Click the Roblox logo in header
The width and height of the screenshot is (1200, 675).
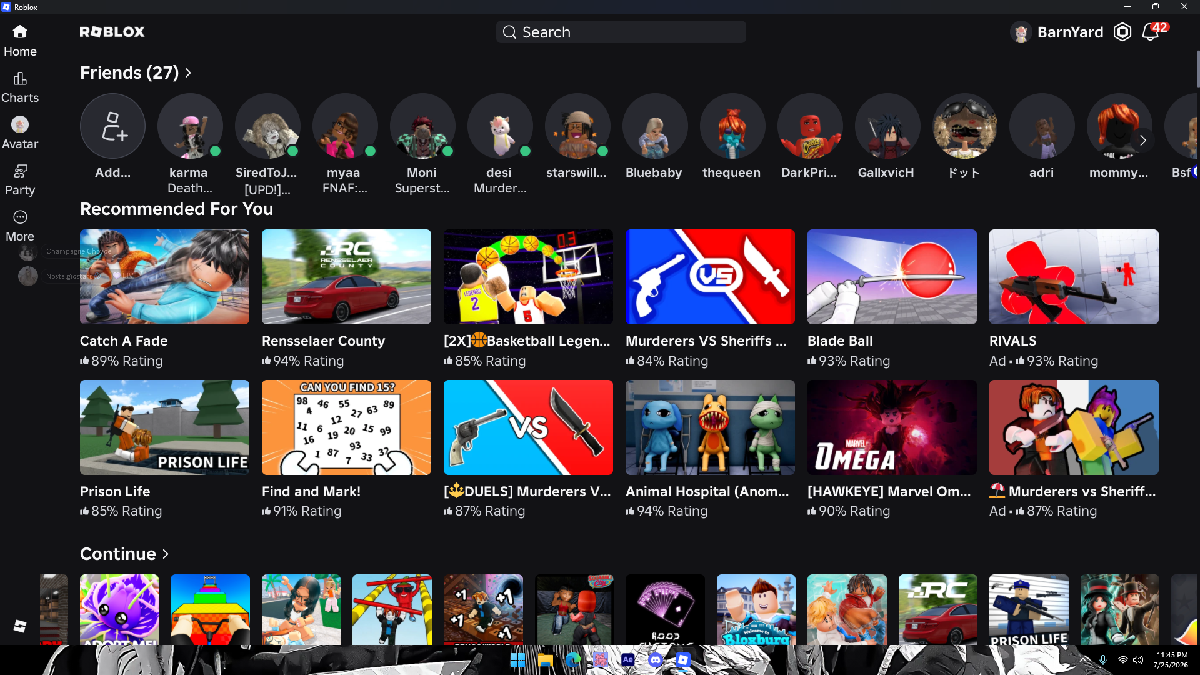pos(112,32)
